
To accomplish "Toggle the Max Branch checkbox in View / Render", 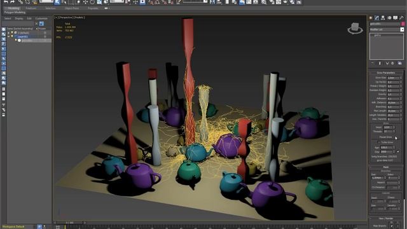I will (392, 226).
